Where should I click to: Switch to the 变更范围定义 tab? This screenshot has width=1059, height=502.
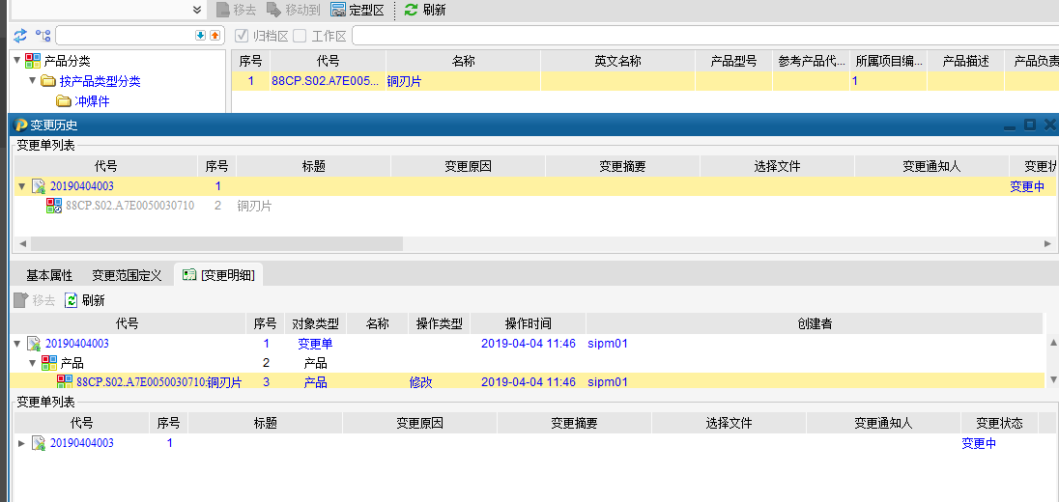click(x=127, y=275)
